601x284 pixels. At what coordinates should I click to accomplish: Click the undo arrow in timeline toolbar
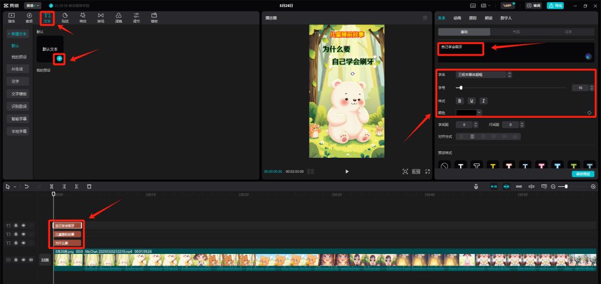pyautogui.click(x=26, y=187)
